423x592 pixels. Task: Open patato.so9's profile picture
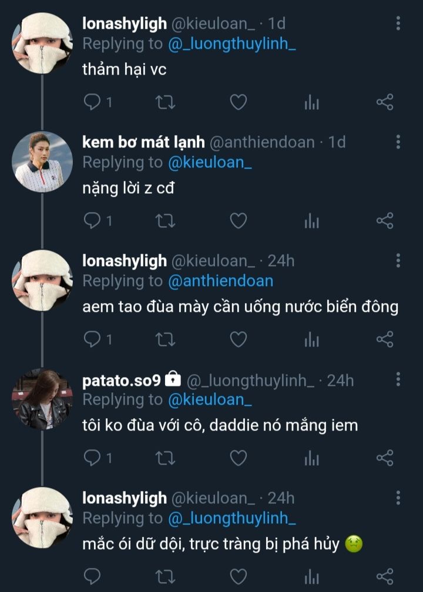click(x=42, y=399)
